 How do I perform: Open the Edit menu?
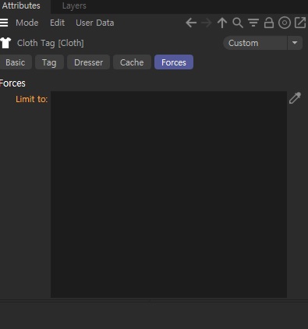(x=57, y=23)
